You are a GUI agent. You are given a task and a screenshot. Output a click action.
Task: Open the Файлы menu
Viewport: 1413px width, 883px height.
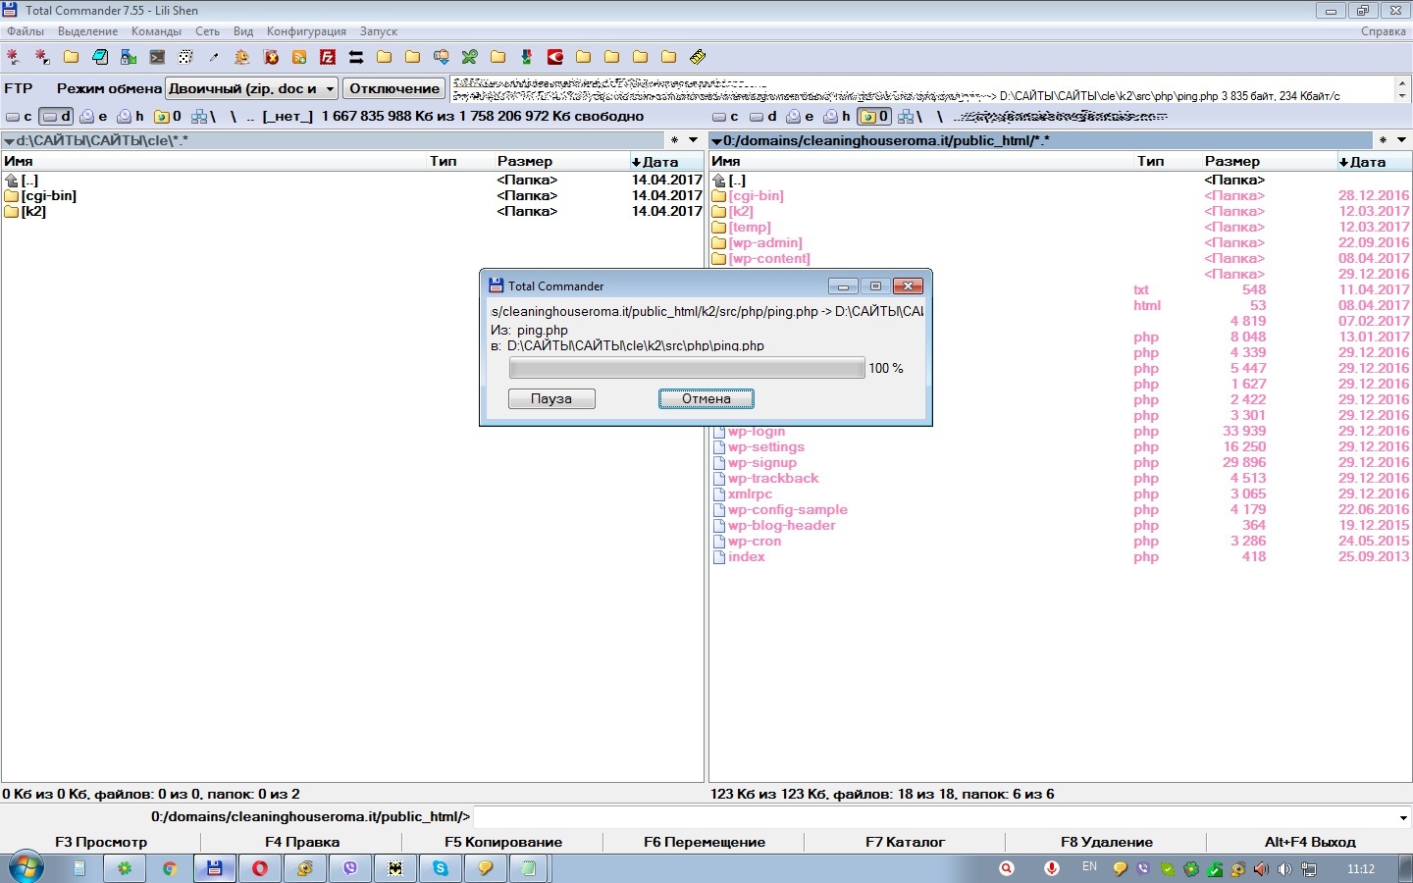[x=26, y=31]
